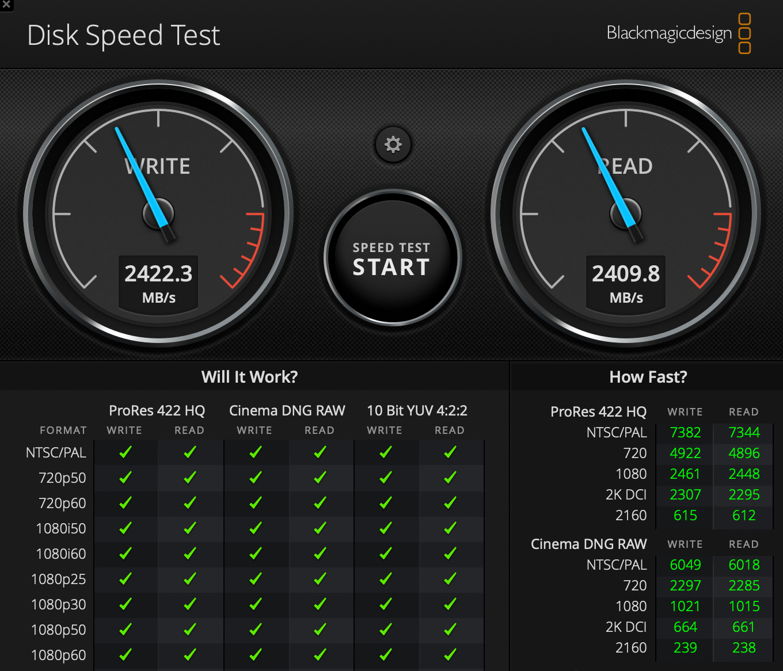Click Cinema DNG RAW heading in How Fast
783x671 pixels.
coord(588,544)
